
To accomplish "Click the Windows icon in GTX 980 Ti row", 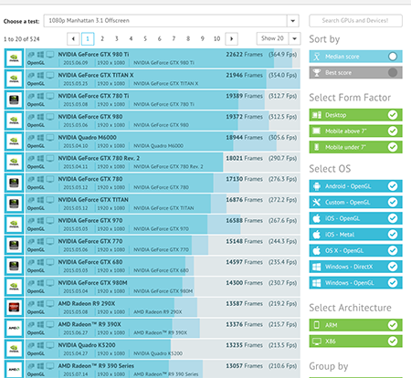I will [x=40, y=55].
